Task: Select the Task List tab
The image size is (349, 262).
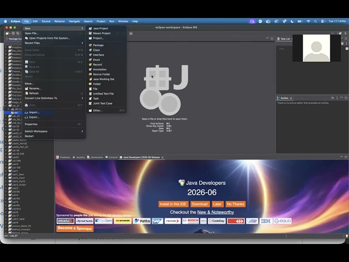Action: coord(284,39)
